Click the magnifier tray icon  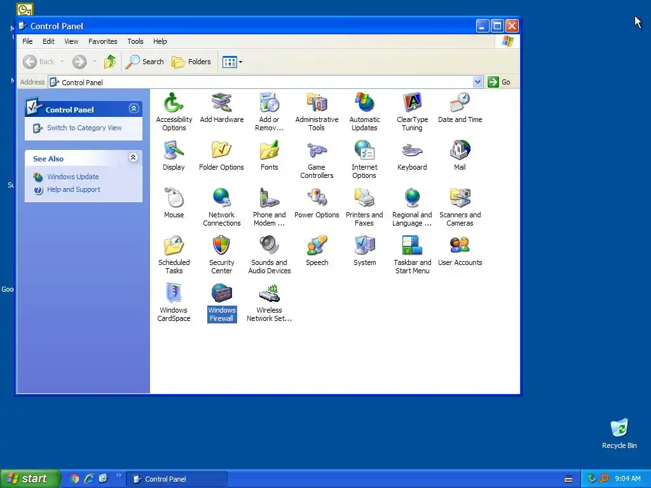point(604,478)
